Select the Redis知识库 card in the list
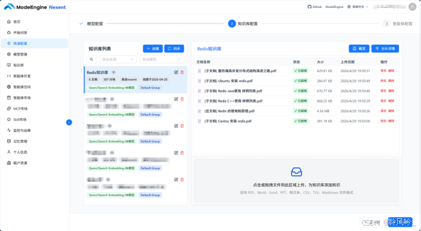This screenshot has height=231, width=421. (x=135, y=80)
